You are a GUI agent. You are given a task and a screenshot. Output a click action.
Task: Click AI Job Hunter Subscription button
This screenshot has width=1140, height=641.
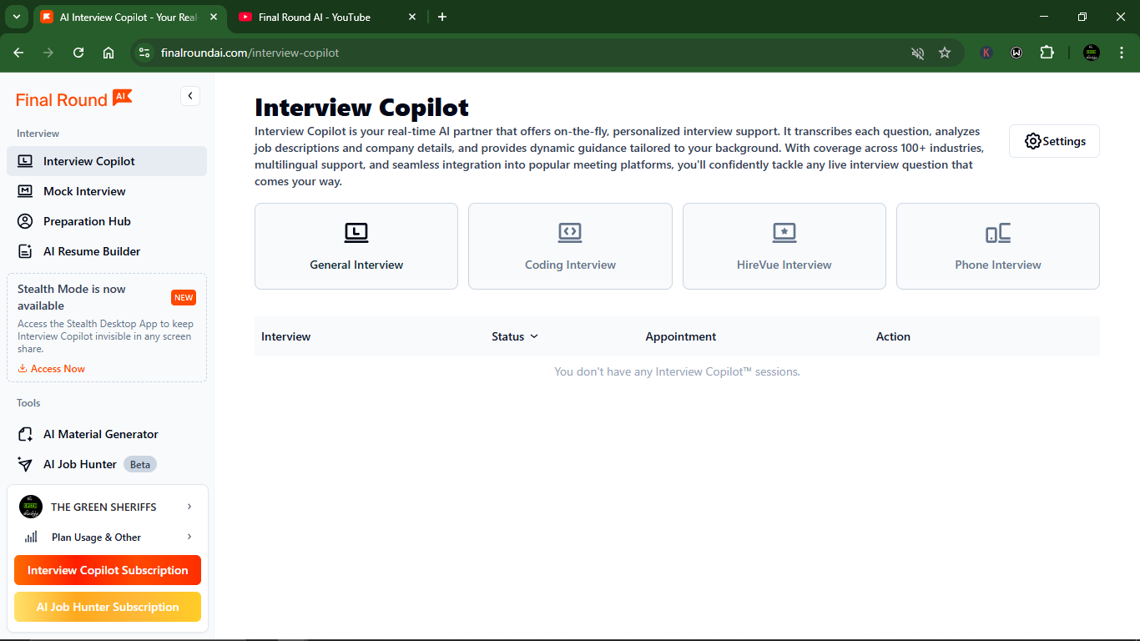108,607
